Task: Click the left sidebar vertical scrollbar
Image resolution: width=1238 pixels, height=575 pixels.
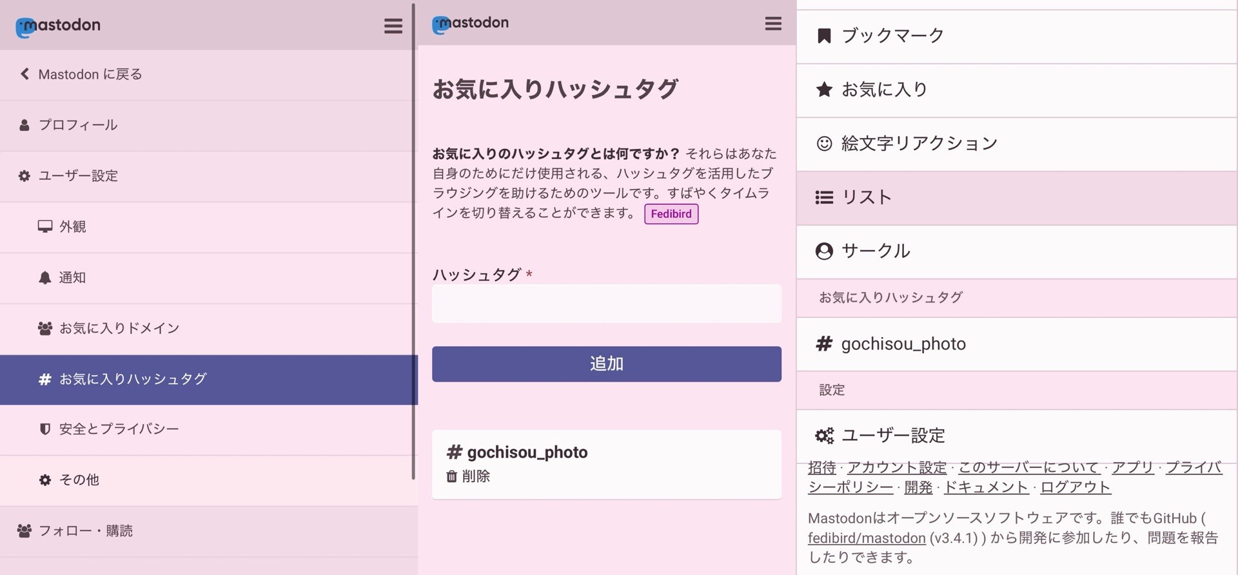Action: [x=413, y=242]
